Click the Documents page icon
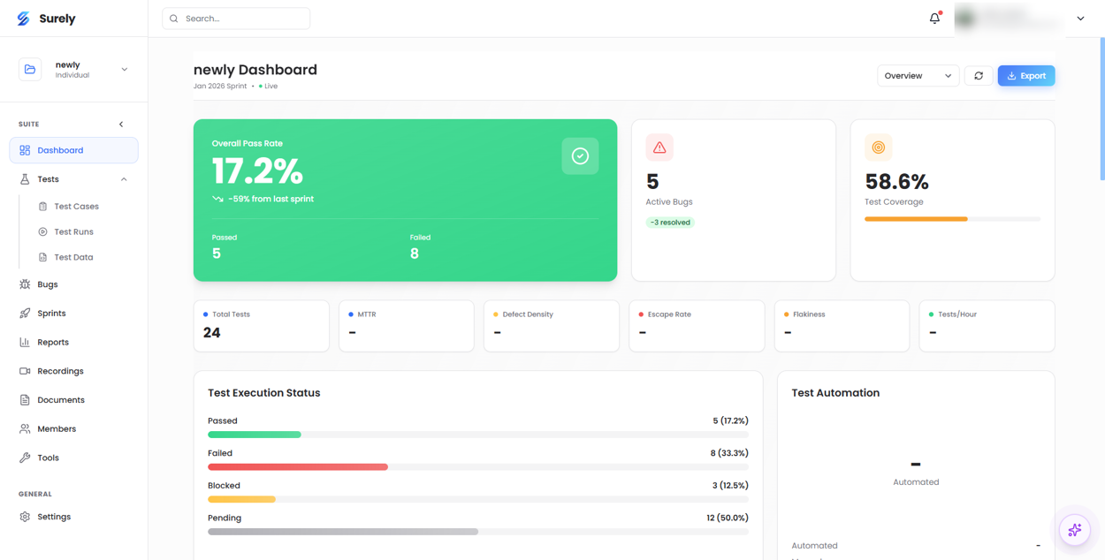1105x560 pixels. tap(25, 400)
